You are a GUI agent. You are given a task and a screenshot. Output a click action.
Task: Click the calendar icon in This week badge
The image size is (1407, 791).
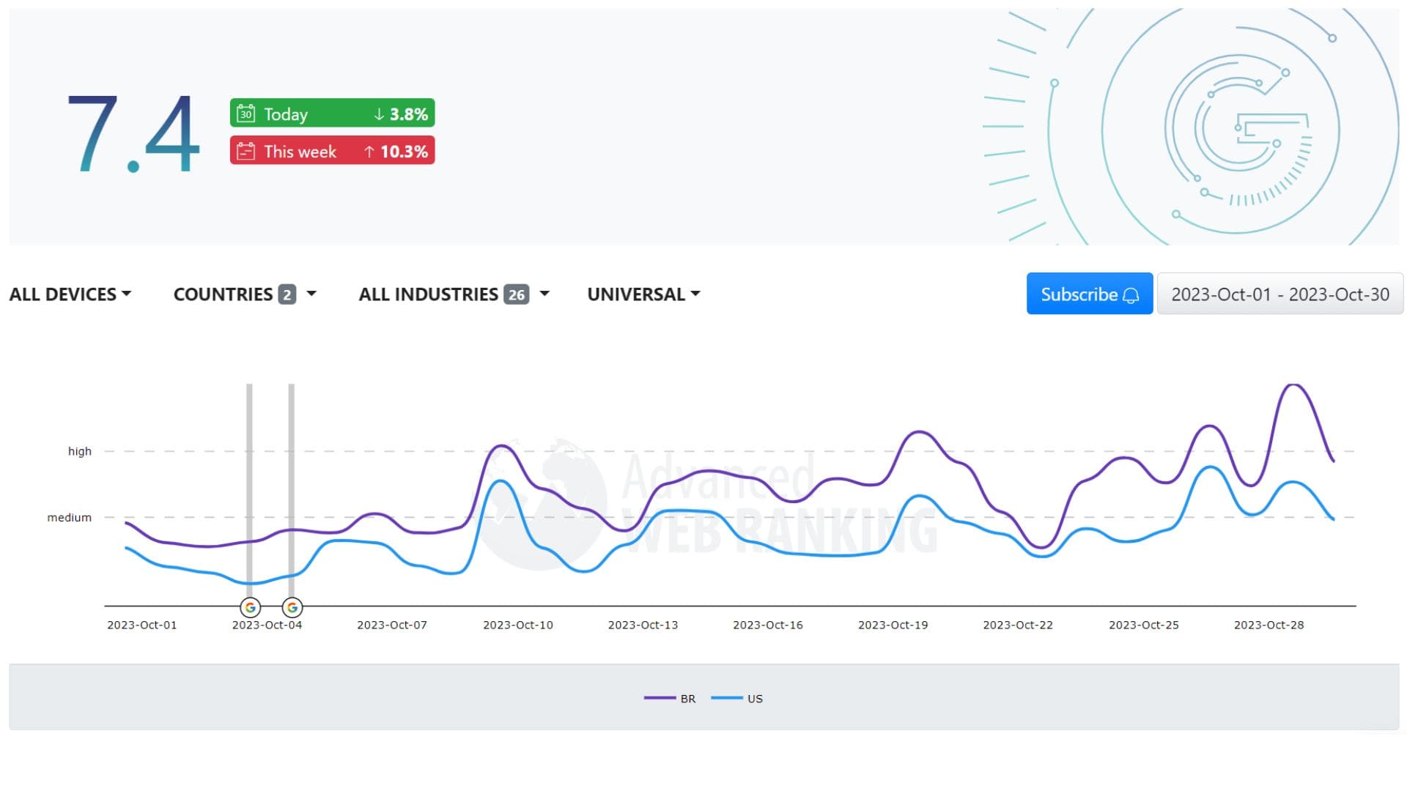245,152
